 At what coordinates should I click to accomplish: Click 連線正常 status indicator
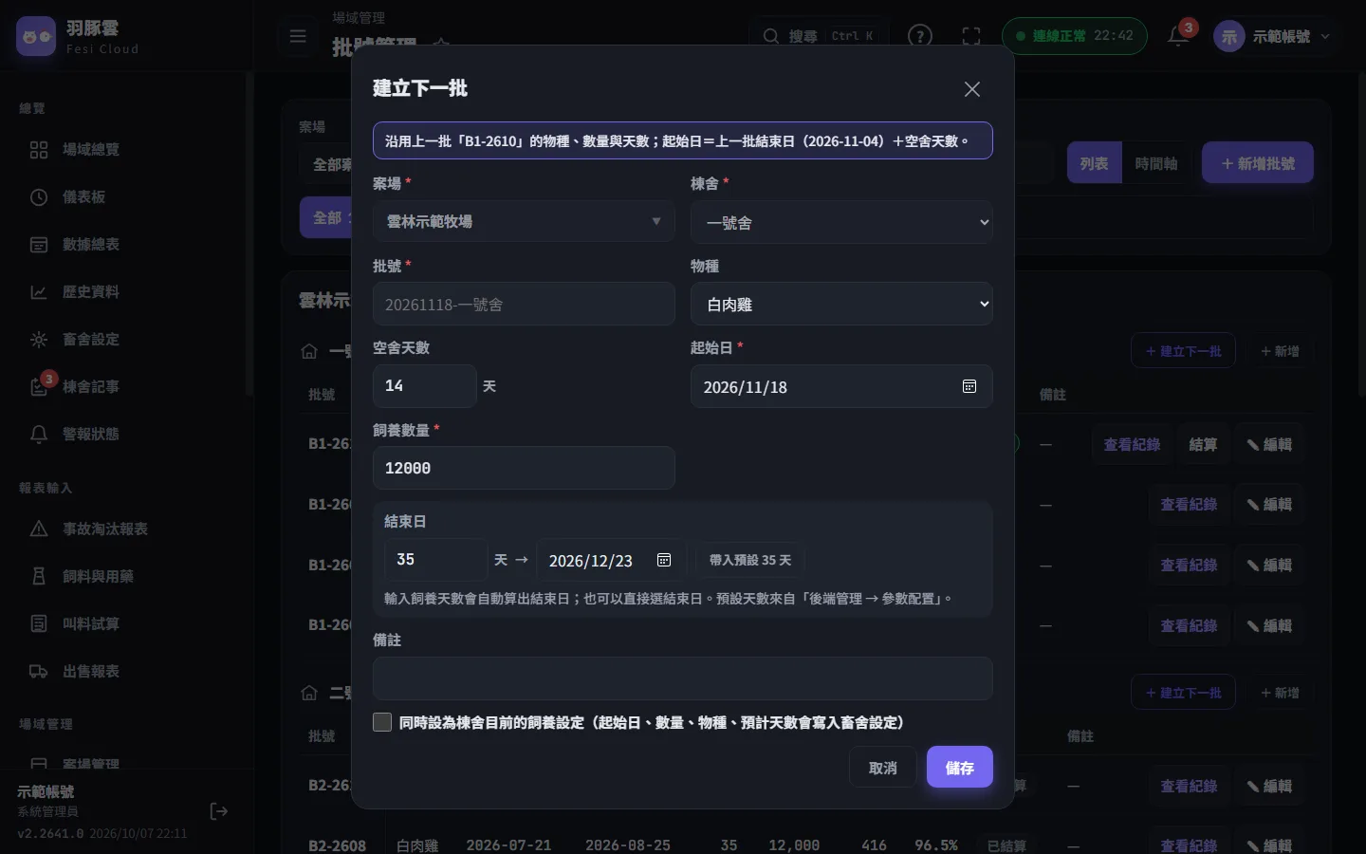tap(1075, 36)
